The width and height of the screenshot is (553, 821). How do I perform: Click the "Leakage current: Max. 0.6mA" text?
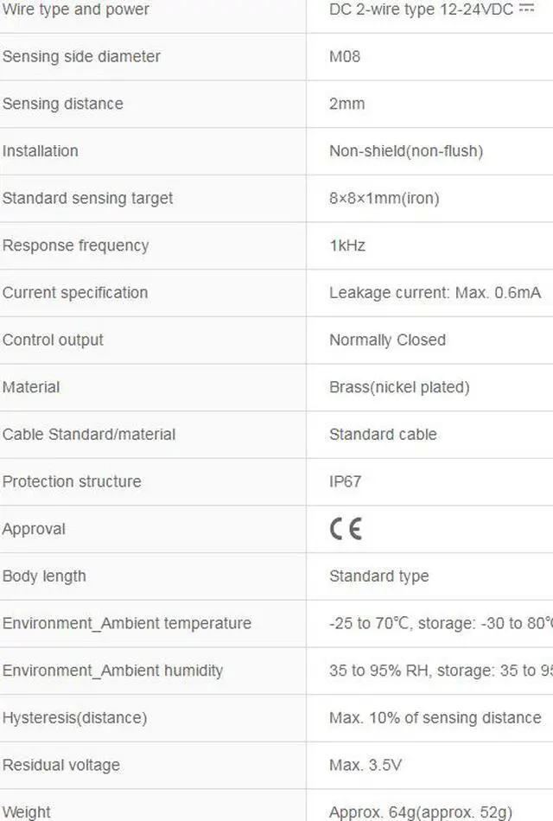pyautogui.click(x=435, y=293)
